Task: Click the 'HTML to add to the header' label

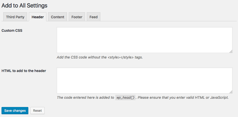Action: (24, 71)
